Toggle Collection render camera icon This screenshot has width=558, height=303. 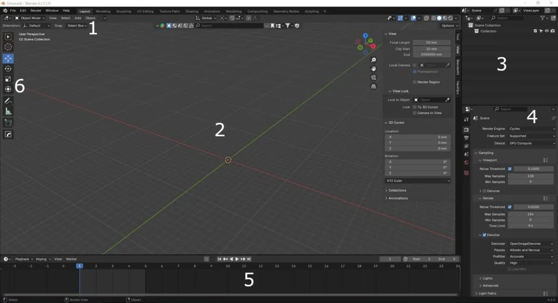553,31
